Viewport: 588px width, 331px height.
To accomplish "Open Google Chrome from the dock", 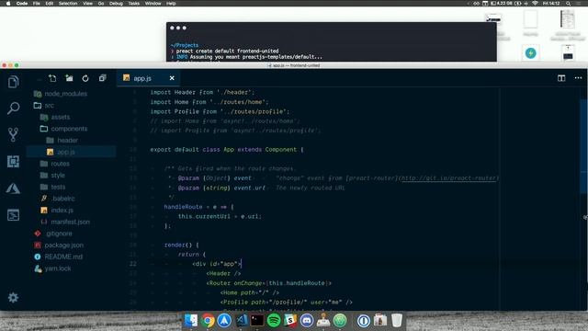I will click(x=208, y=321).
